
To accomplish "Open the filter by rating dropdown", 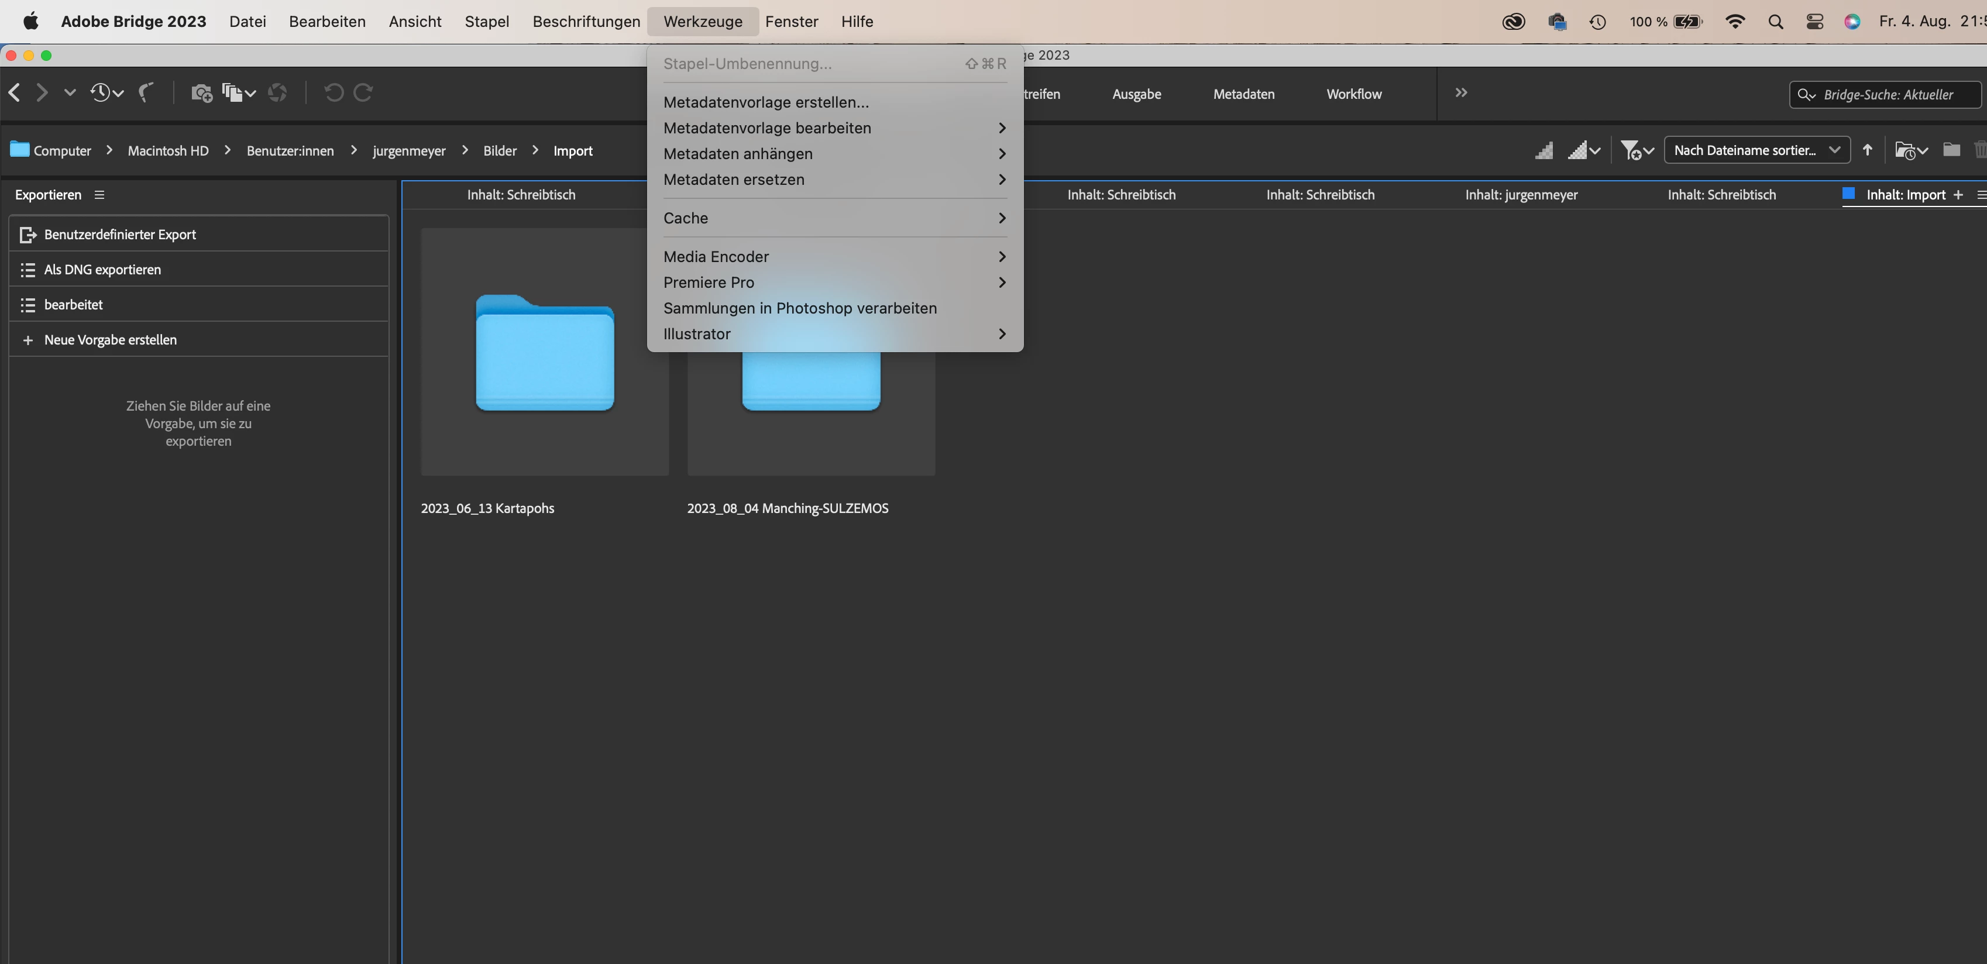I will [1637, 150].
